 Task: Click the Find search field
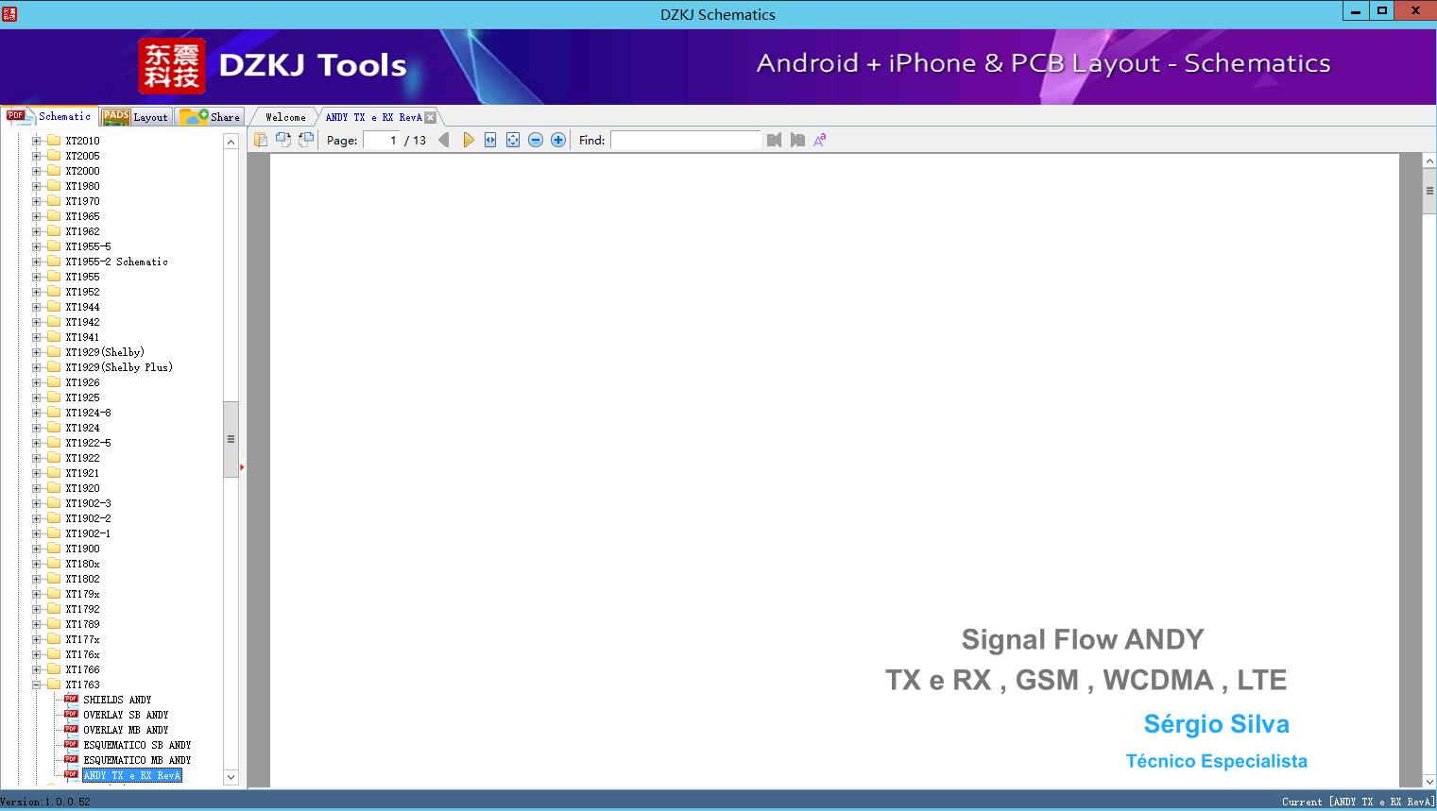click(x=685, y=140)
